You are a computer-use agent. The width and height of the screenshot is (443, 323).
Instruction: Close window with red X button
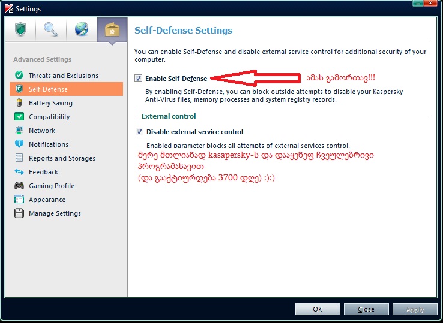coord(430,3)
